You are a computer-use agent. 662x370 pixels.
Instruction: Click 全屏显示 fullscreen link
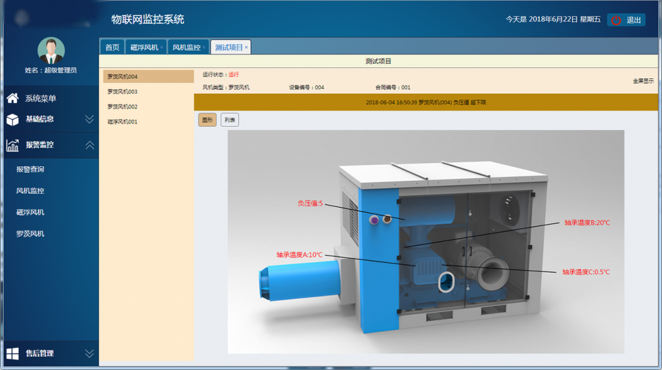643,81
